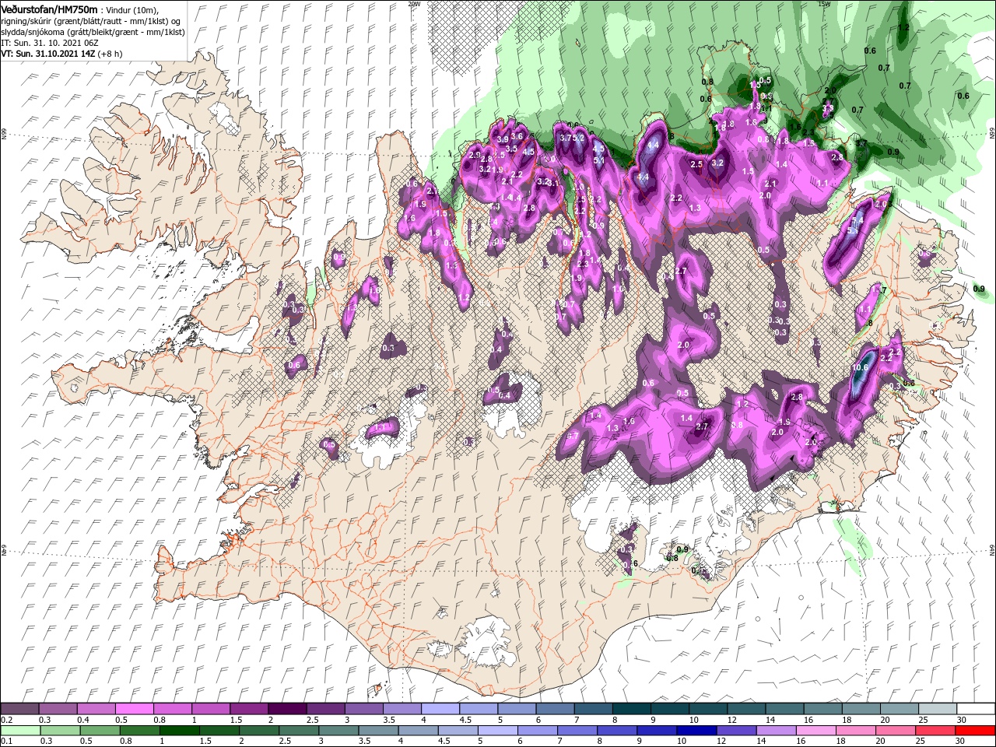Screen dimensions: 996x747
Task: Pick the snow scale swatch labeled 5
Action: point(517,708)
